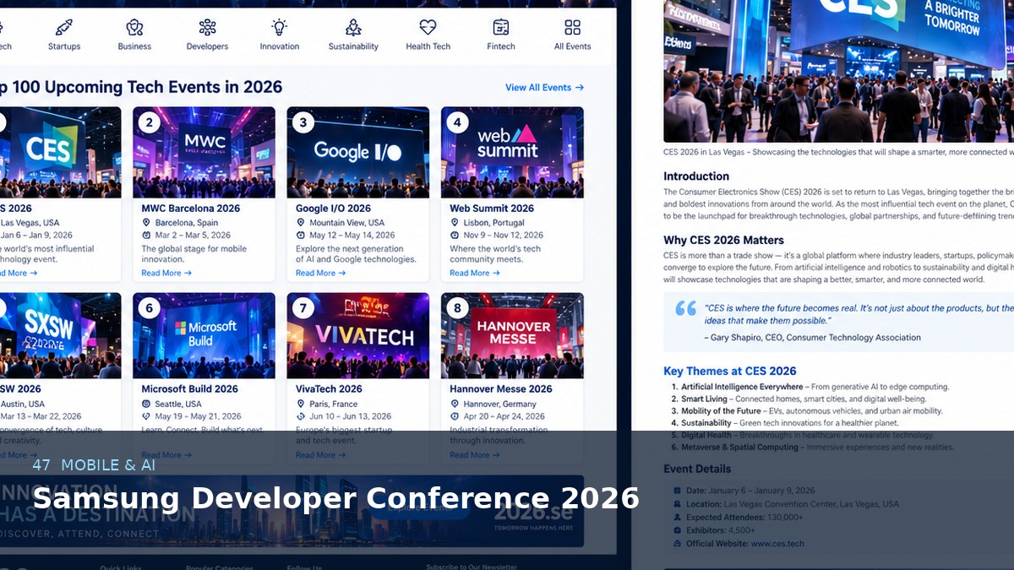Click the Introduction heading in the article
The width and height of the screenshot is (1014, 570).
[x=696, y=176]
